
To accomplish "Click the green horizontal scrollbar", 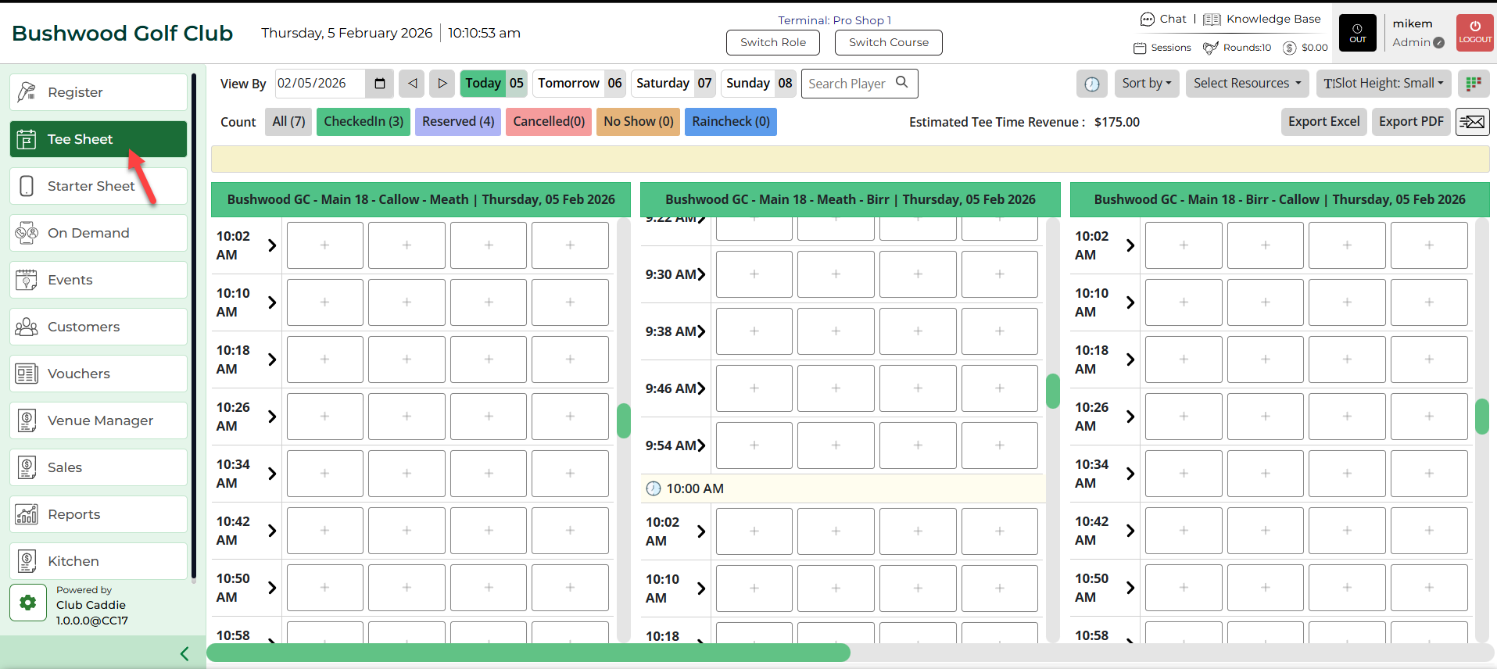I will [x=528, y=653].
